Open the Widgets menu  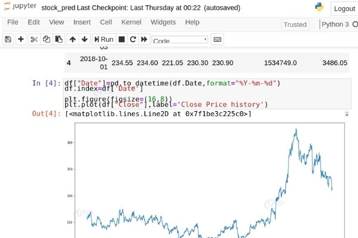tap(163, 22)
